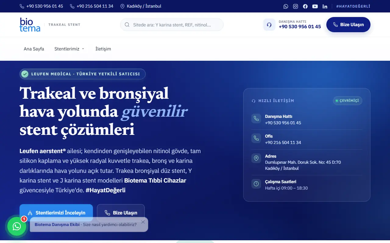Click the site search input field

[172, 25]
